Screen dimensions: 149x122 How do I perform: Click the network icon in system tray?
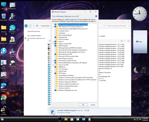coord(137,119)
